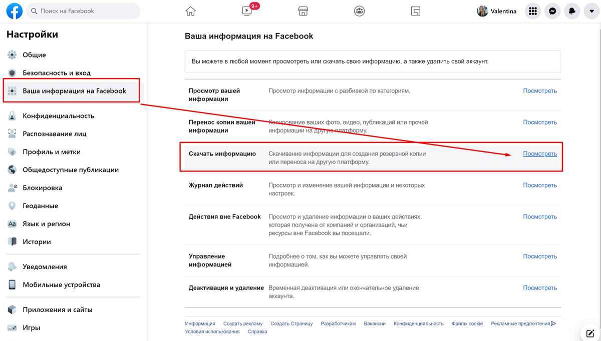
Task: Open the Создать Страницу footer link
Action: coord(292,323)
